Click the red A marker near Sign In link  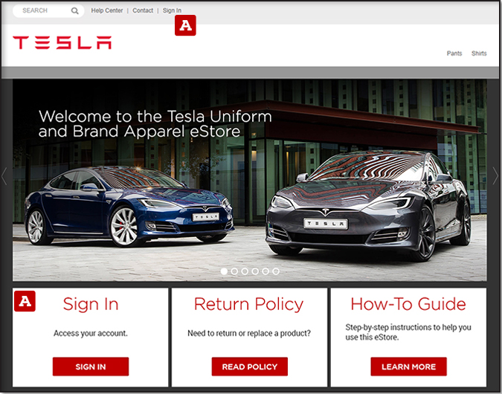(x=185, y=25)
